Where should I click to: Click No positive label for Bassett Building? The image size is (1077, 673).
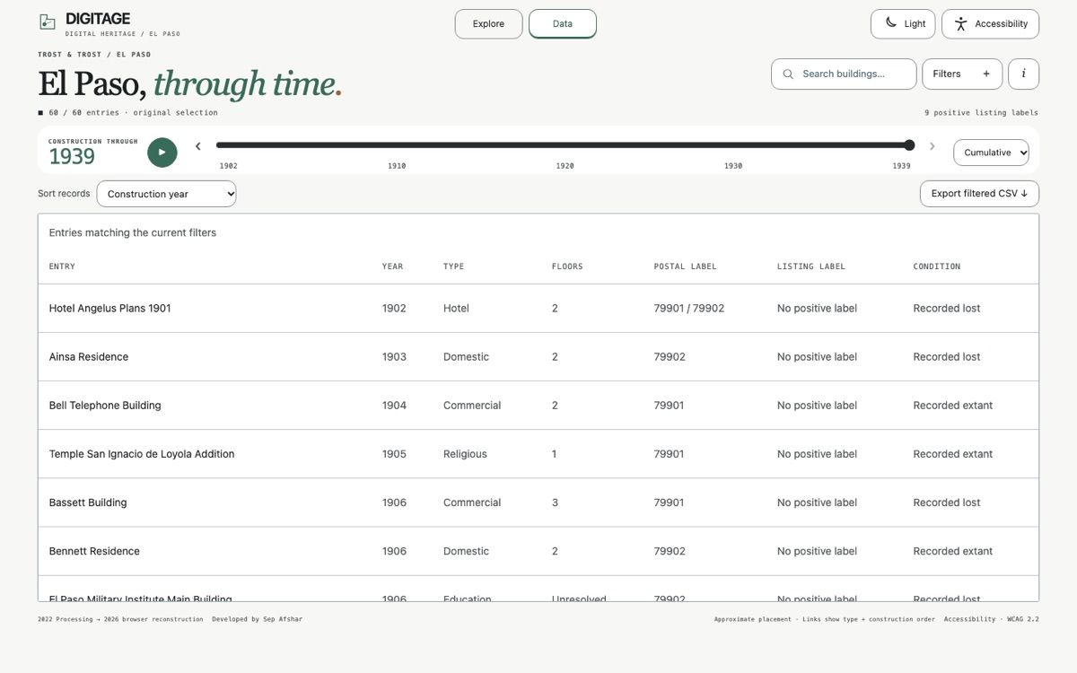[817, 503]
